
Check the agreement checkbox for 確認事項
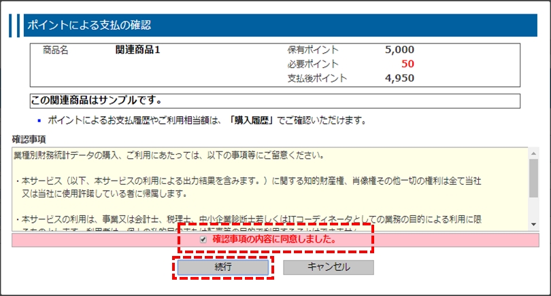click(x=203, y=240)
